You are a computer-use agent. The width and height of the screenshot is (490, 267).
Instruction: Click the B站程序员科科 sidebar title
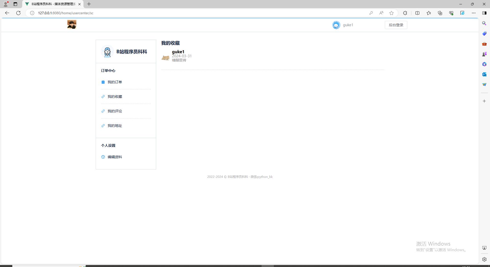(132, 52)
